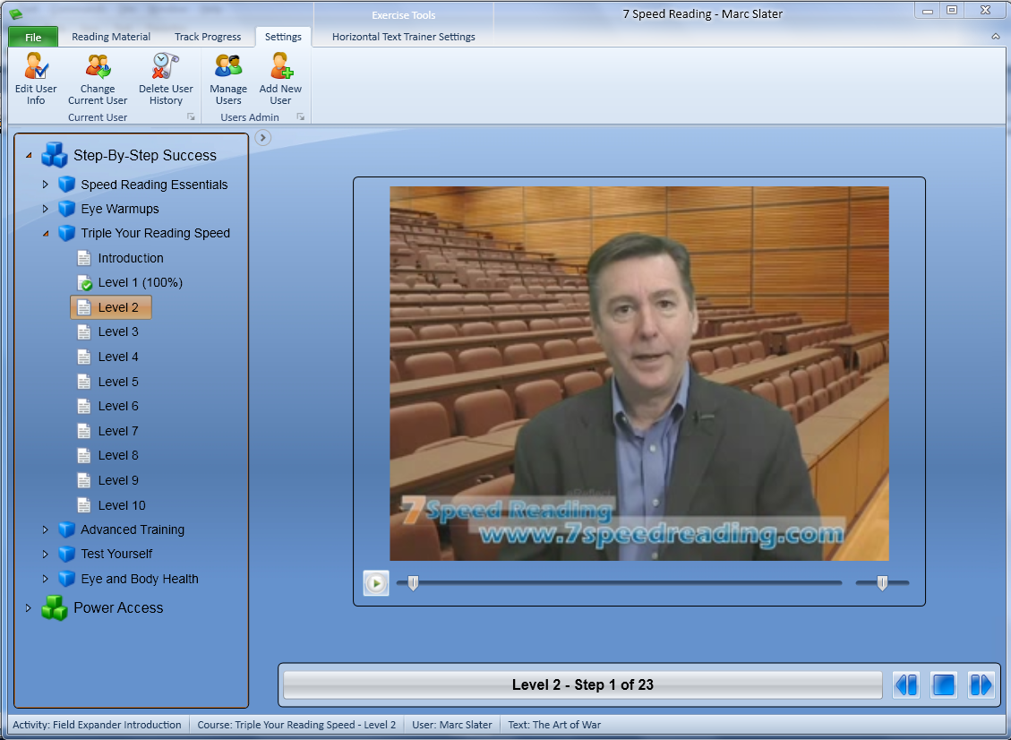Open the Introduction lesson
Image resolution: width=1011 pixels, height=740 pixels.
(x=131, y=258)
